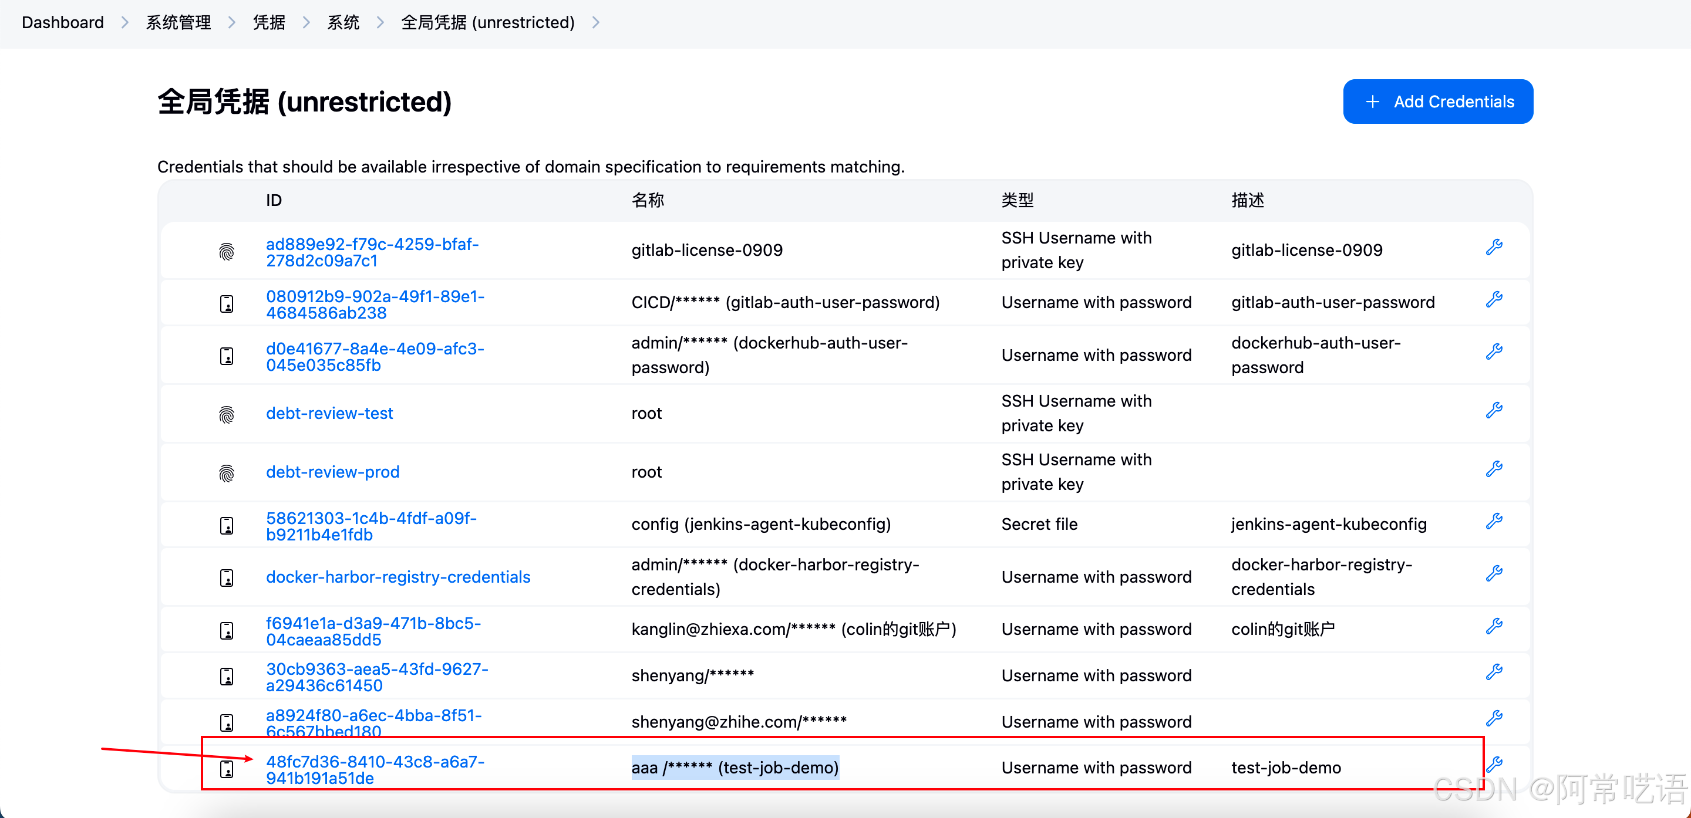The height and width of the screenshot is (818, 1691).
Task: Click wrench icon in test-job-demo row
Action: [x=1494, y=764]
